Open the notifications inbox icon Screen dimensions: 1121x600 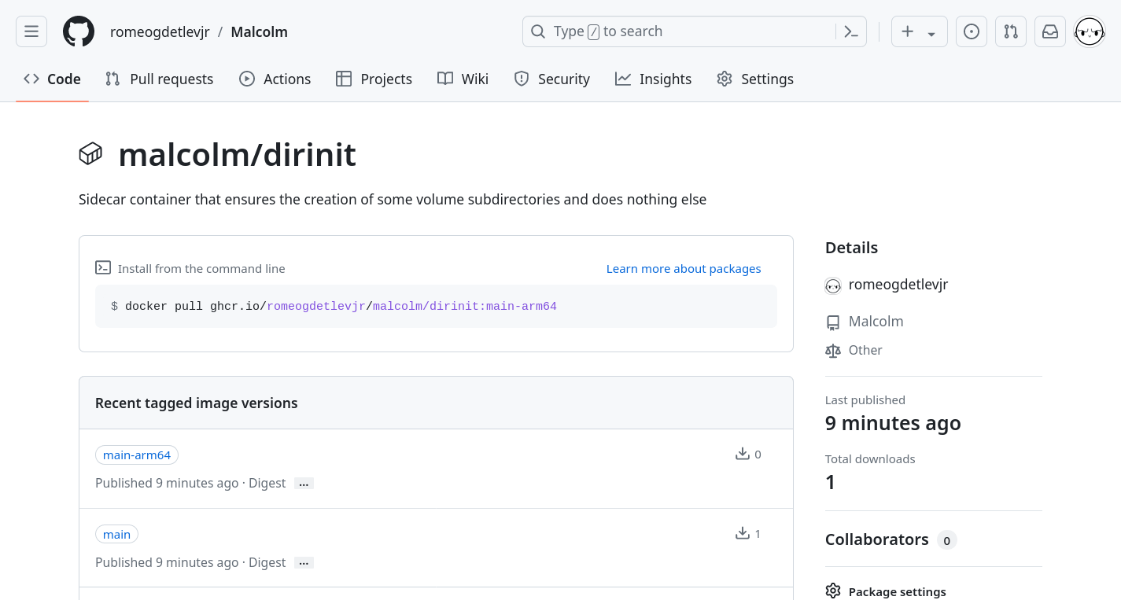1050,31
